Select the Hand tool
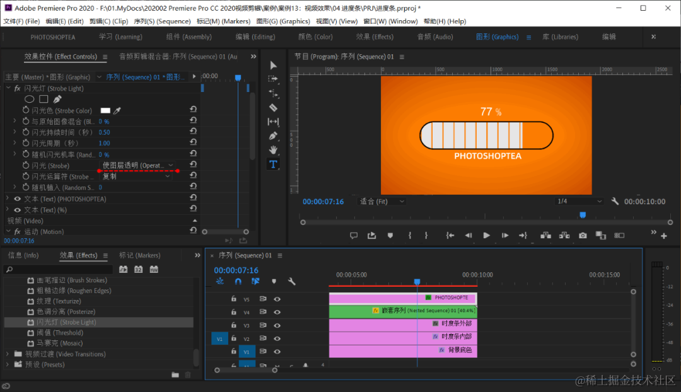This screenshot has height=392, width=681. (x=273, y=150)
